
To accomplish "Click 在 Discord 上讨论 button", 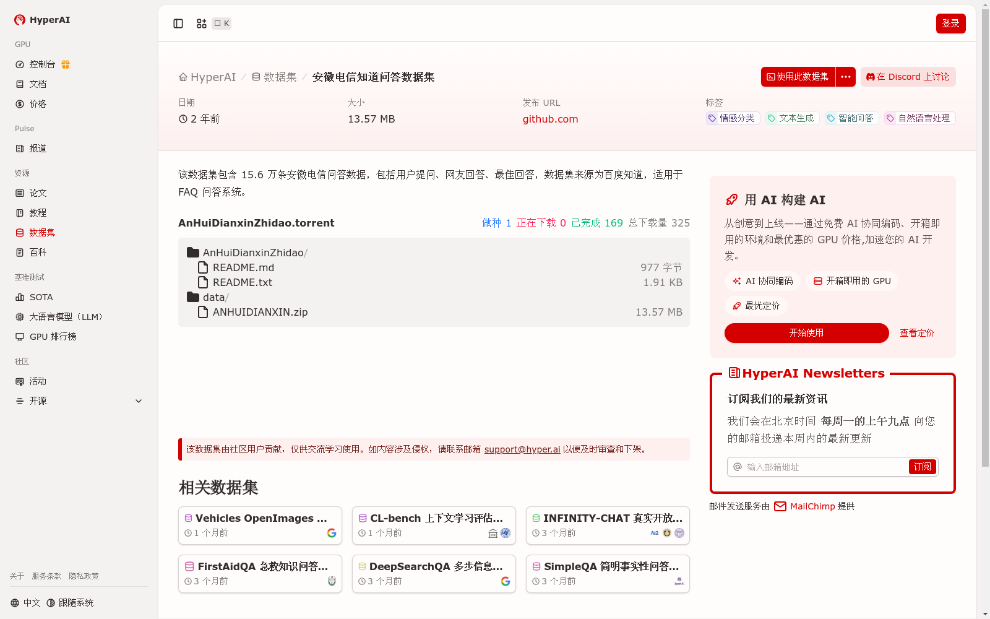I will (908, 77).
